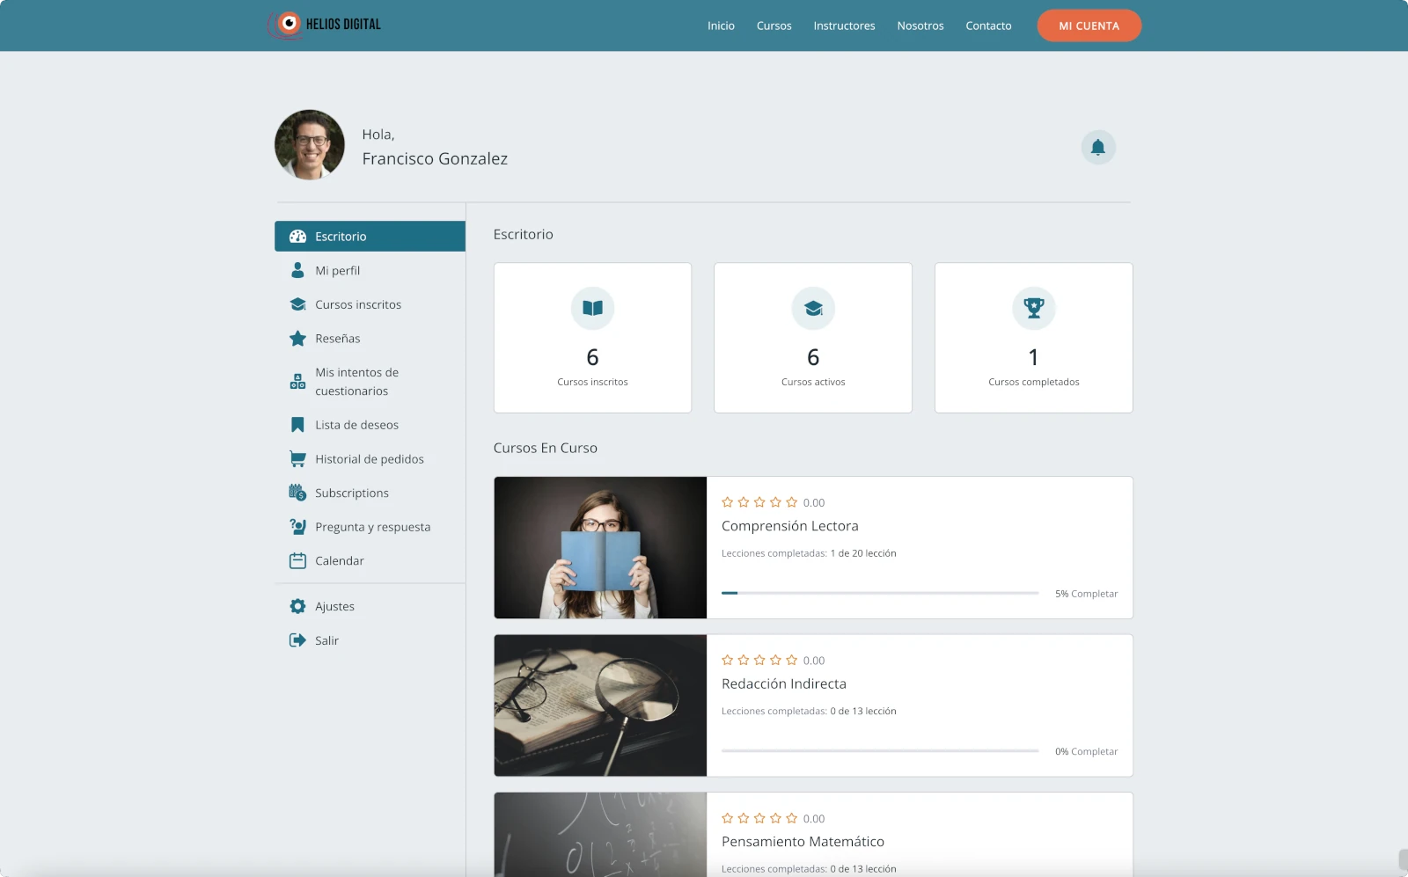The height and width of the screenshot is (877, 1408).
Task: Click the notification bell icon
Action: click(x=1097, y=147)
